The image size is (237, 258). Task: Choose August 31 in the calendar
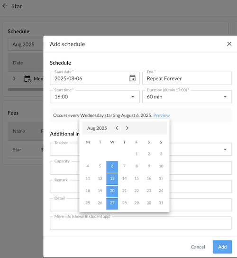161,203
